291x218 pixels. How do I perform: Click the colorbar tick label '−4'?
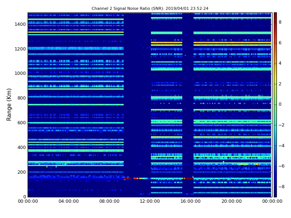(281, 146)
